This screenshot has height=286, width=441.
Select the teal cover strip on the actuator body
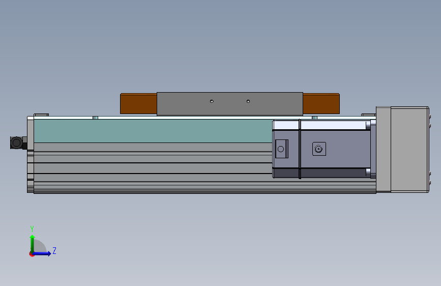pos(153,131)
